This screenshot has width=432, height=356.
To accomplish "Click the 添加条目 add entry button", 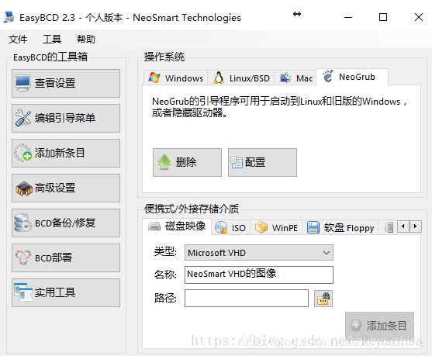I will [x=380, y=326].
